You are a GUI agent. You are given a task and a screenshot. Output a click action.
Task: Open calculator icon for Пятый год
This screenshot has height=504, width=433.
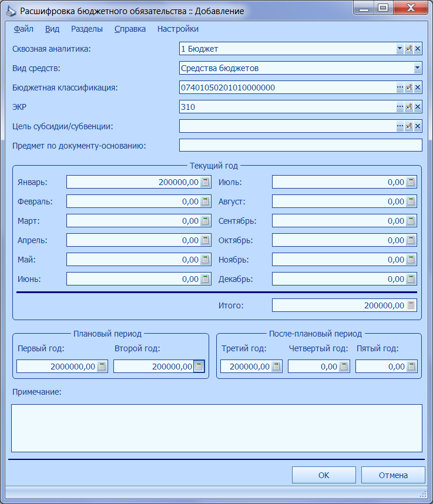point(411,366)
